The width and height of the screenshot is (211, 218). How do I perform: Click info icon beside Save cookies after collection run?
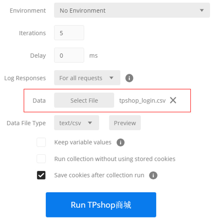pos(153,175)
